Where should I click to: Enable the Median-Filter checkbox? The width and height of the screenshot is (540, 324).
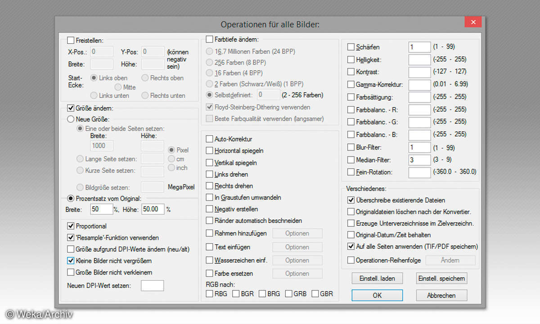tap(351, 160)
